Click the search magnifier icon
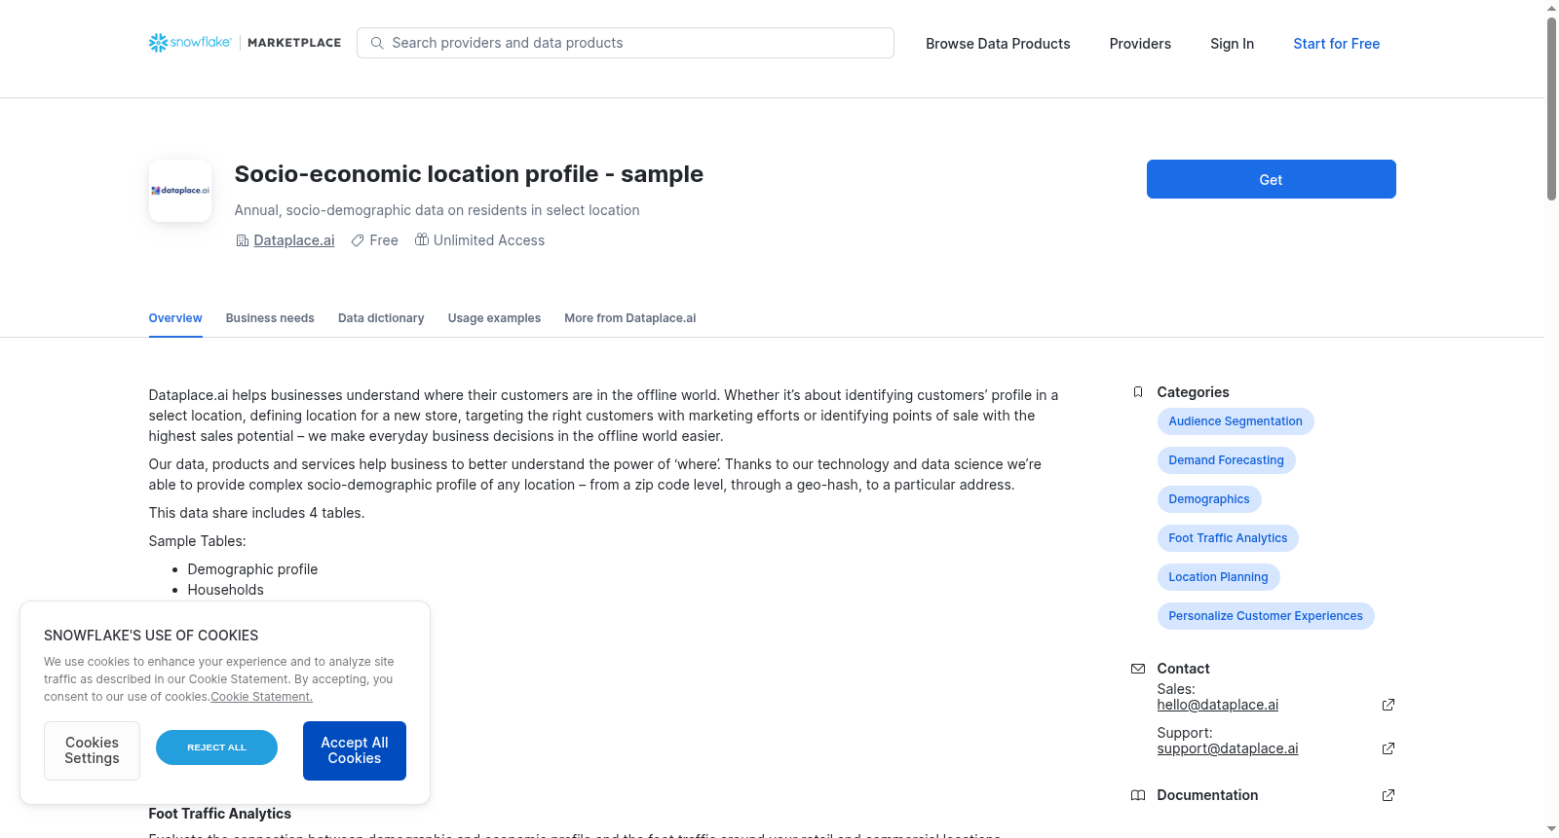 click(377, 43)
